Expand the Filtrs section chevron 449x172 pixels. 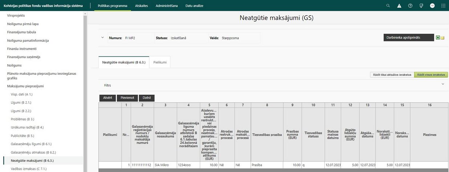pyautogui.click(x=443, y=84)
